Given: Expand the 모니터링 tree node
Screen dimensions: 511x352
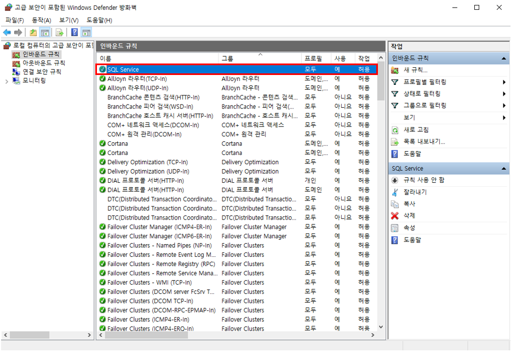Looking at the screenshot, I should click(x=7, y=82).
